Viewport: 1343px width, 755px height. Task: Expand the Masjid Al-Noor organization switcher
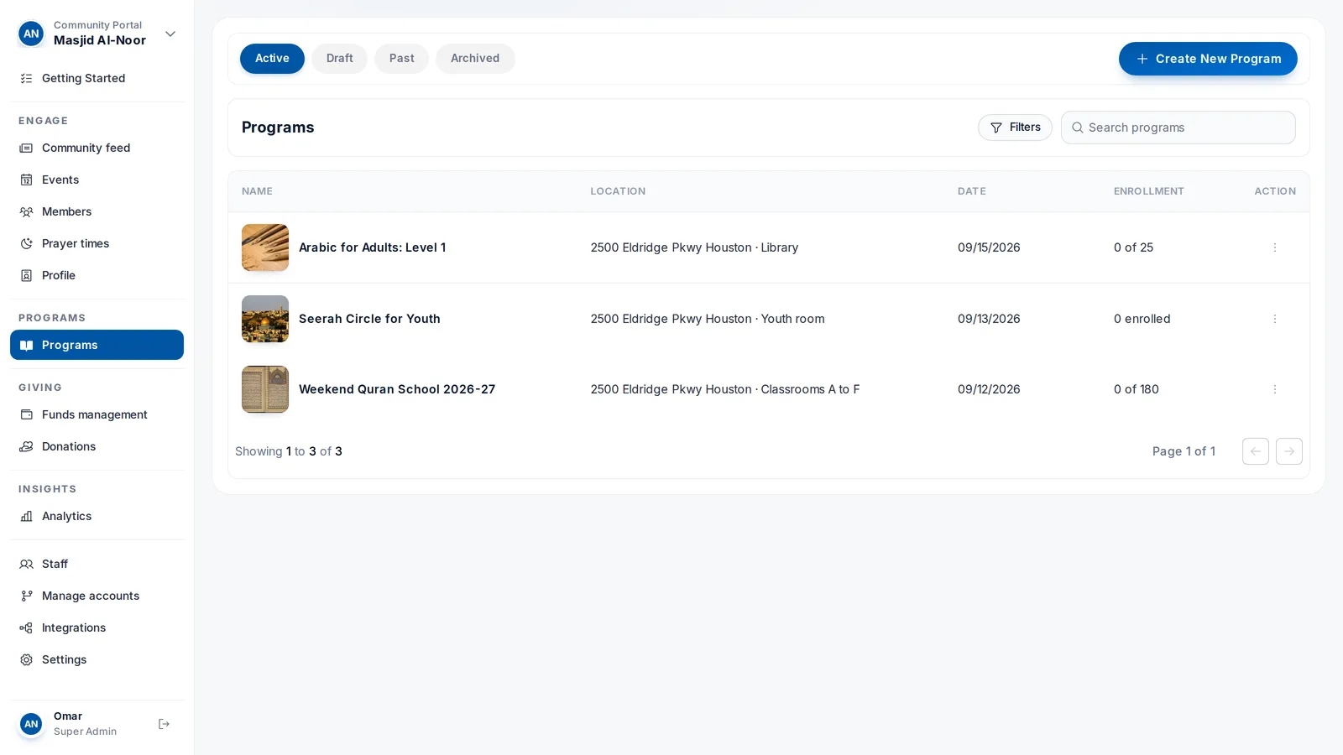click(170, 34)
